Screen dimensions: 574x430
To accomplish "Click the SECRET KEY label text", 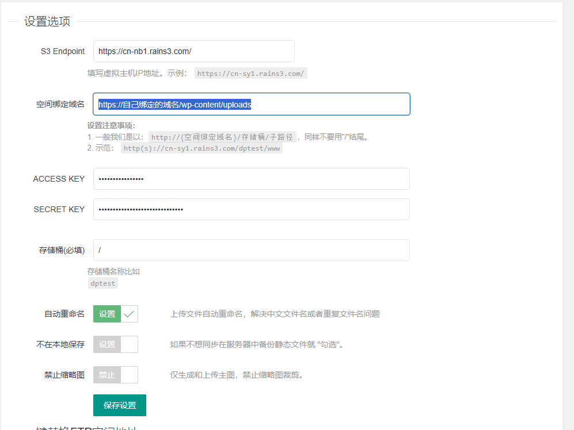I will [x=59, y=209].
